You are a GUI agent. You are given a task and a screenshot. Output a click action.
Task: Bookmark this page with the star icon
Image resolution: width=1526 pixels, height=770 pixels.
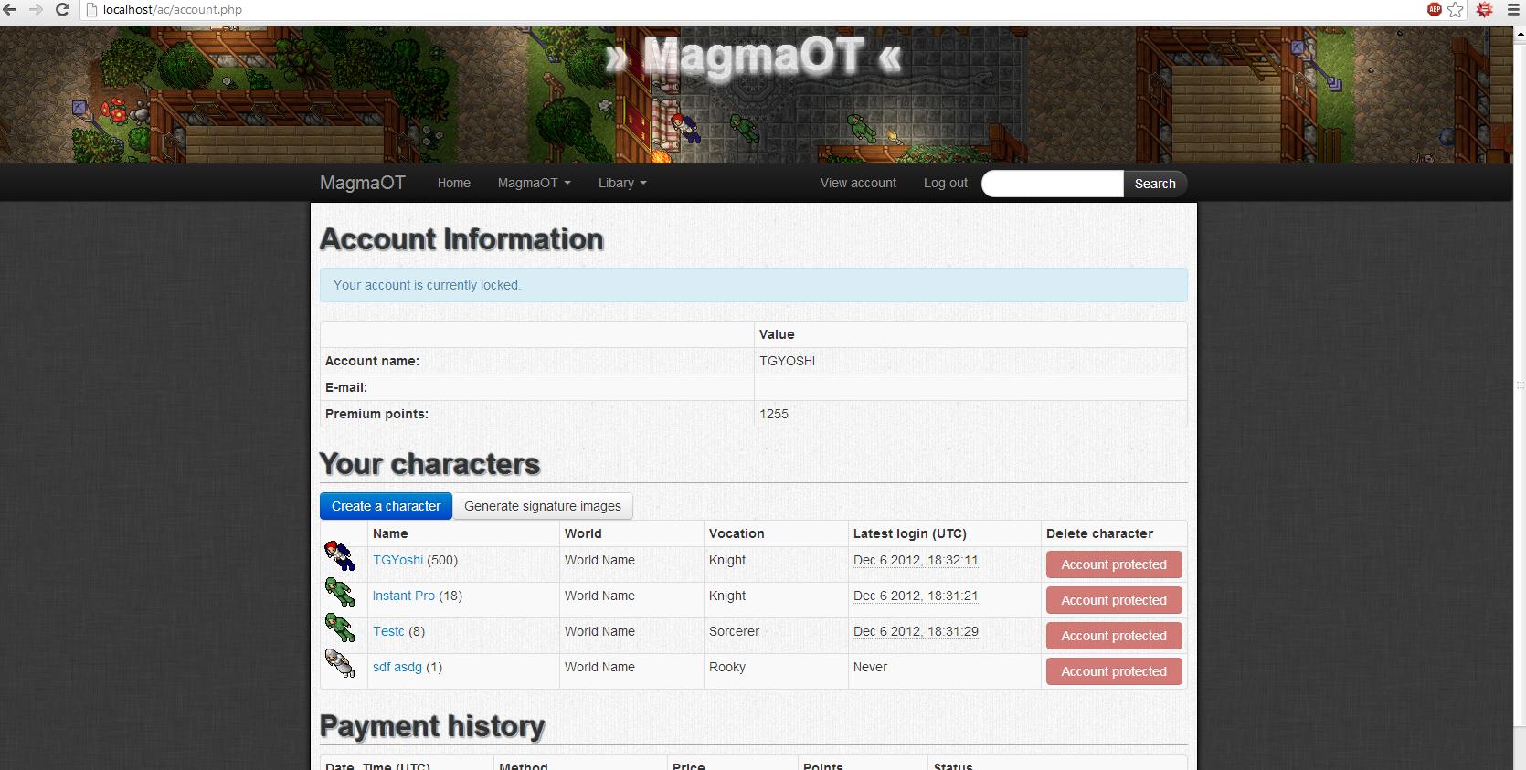(x=1456, y=10)
